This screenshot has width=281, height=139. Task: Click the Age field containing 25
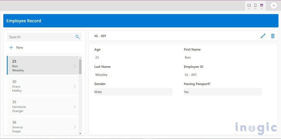pos(133,58)
